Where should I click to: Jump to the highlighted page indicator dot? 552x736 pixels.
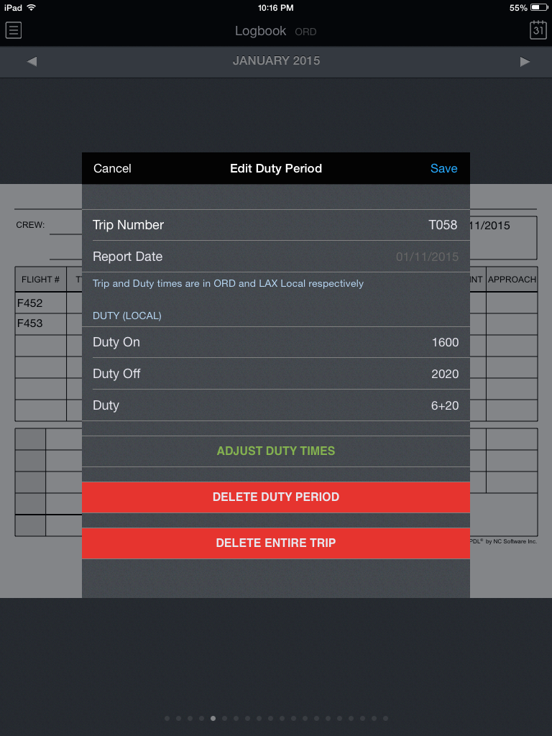coord(213,718)
